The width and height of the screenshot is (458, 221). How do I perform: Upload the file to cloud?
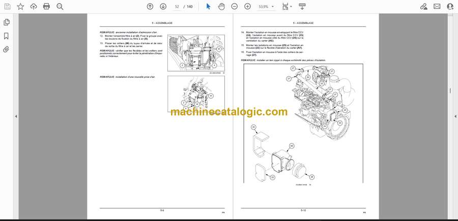pyautogui.click(x=34, y=7)
